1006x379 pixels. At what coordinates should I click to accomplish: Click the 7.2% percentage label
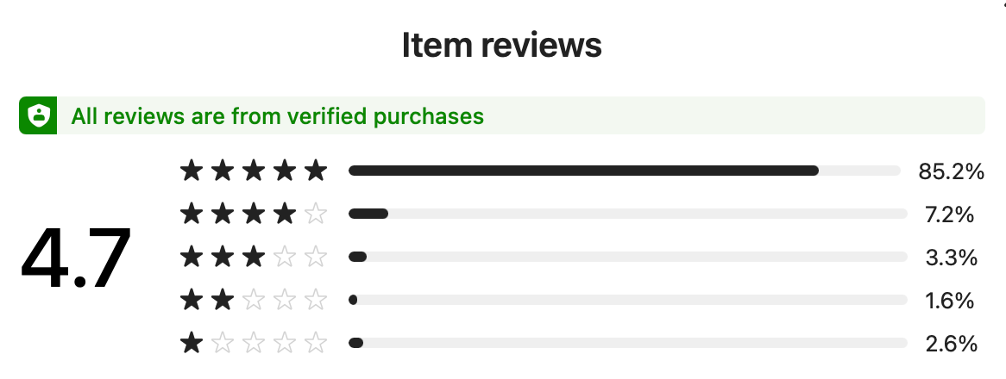949,214
